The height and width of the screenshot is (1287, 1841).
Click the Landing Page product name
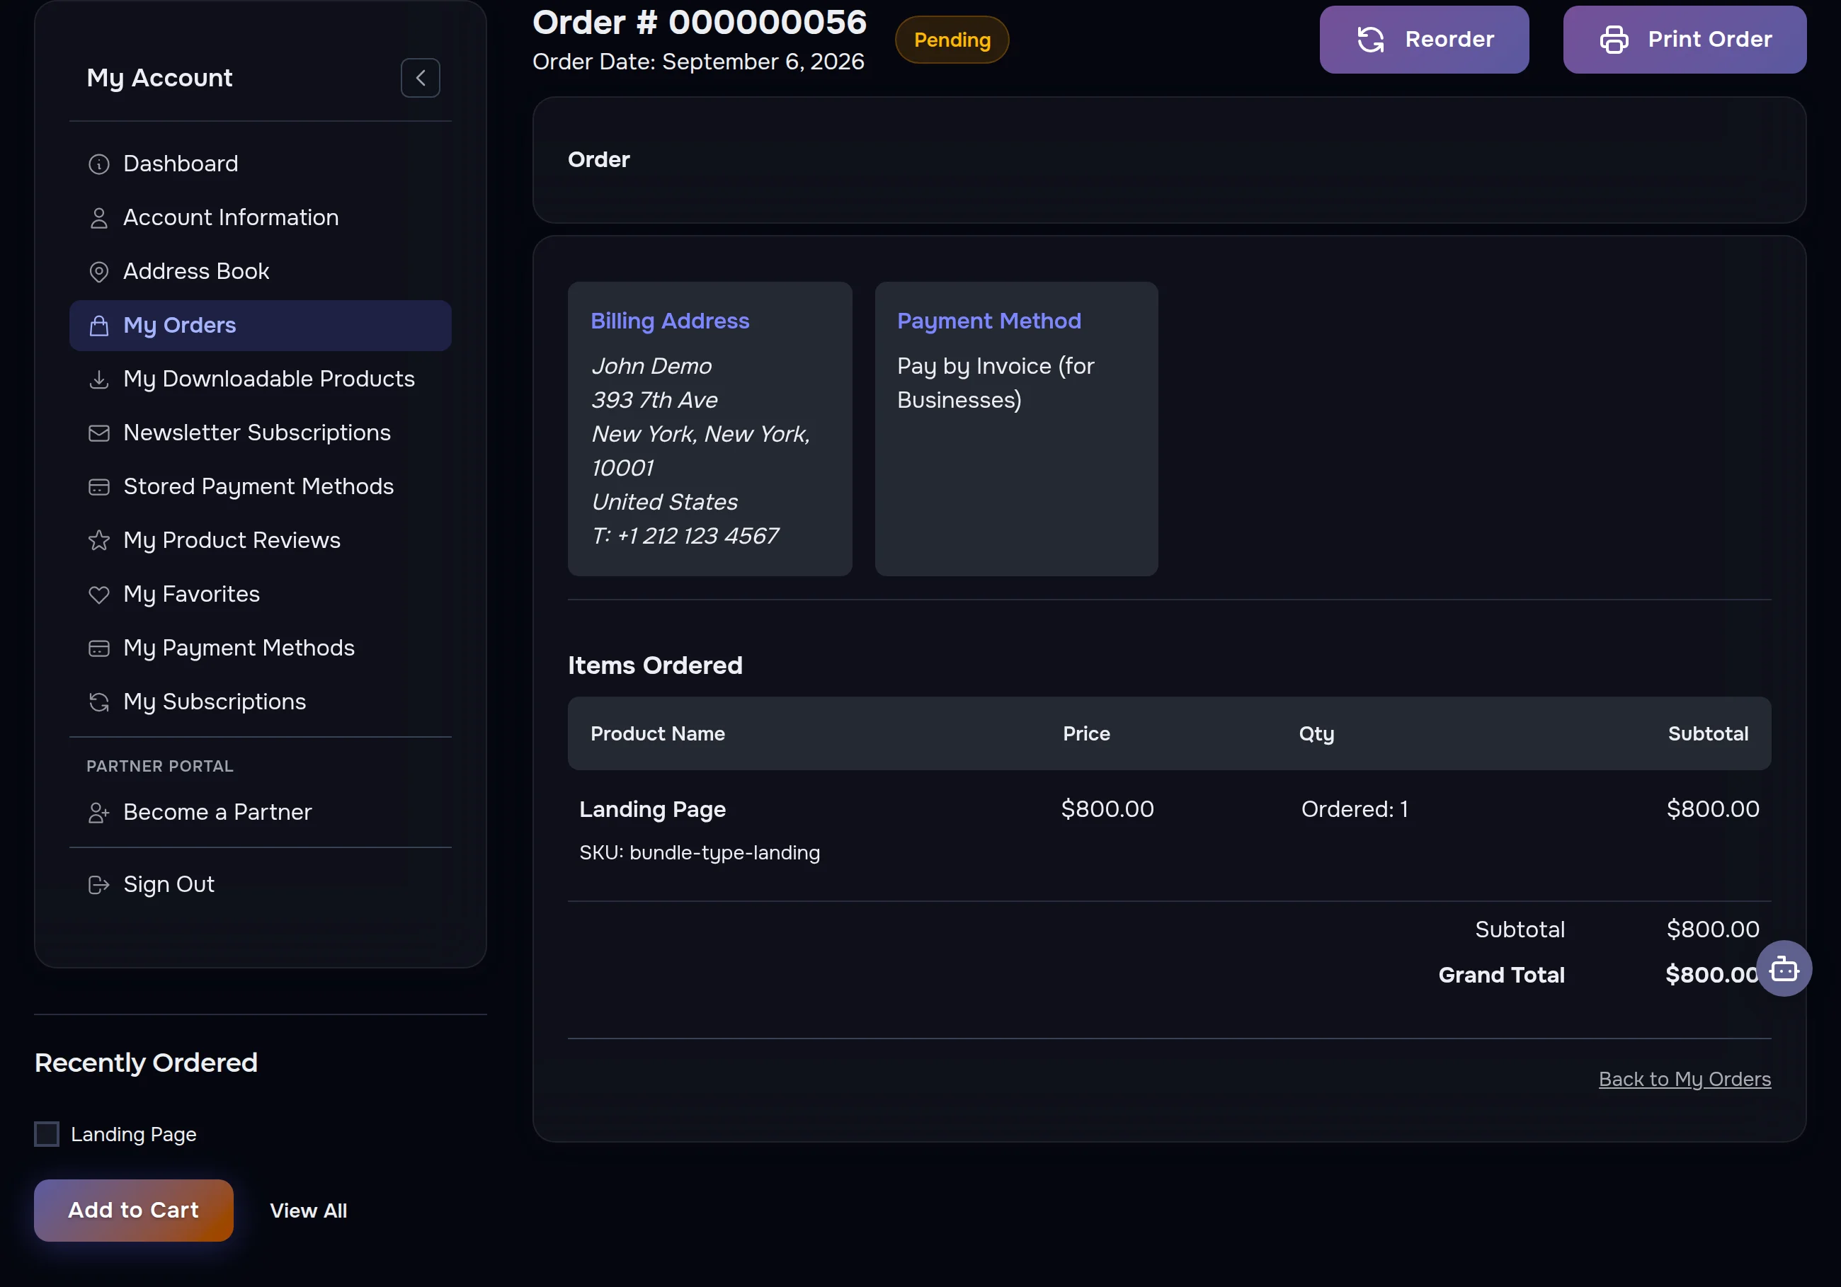[x=653, y=810]
